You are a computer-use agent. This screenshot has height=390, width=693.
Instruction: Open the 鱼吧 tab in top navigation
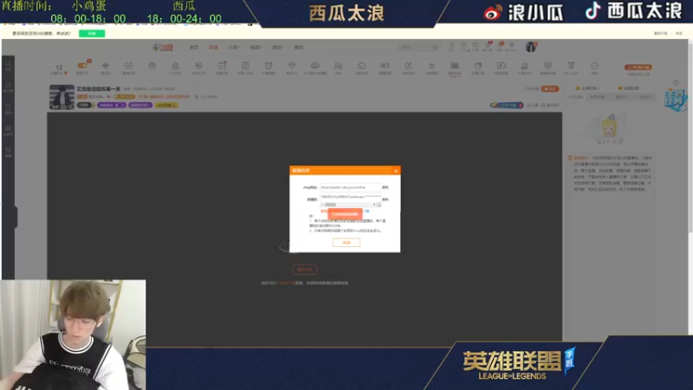299,48
